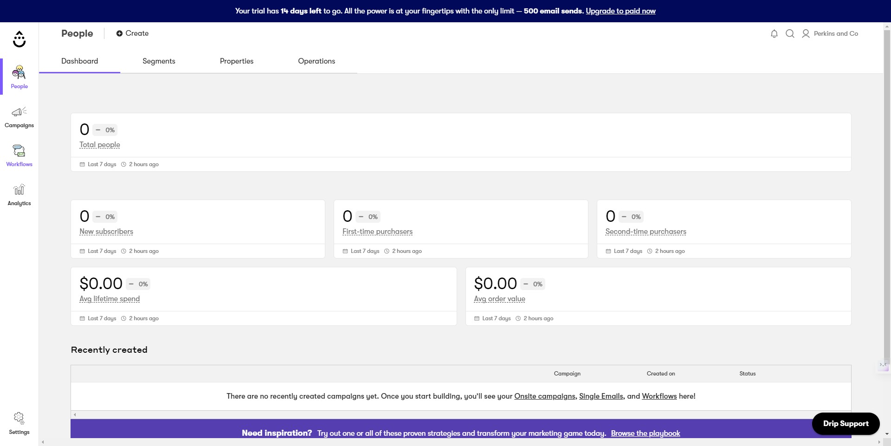This screenshot has height=446, width=891.
Task: Open Settings gear in sidebar
Action: (19, 423)
